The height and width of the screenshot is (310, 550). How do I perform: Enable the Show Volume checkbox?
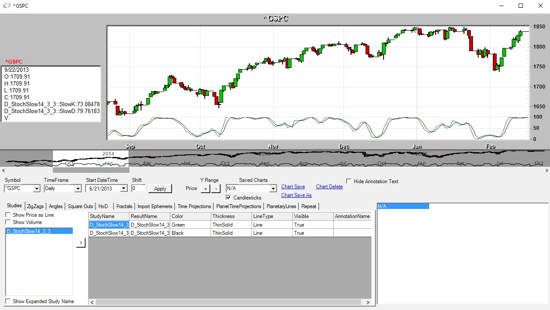click(x=8, y=222)
